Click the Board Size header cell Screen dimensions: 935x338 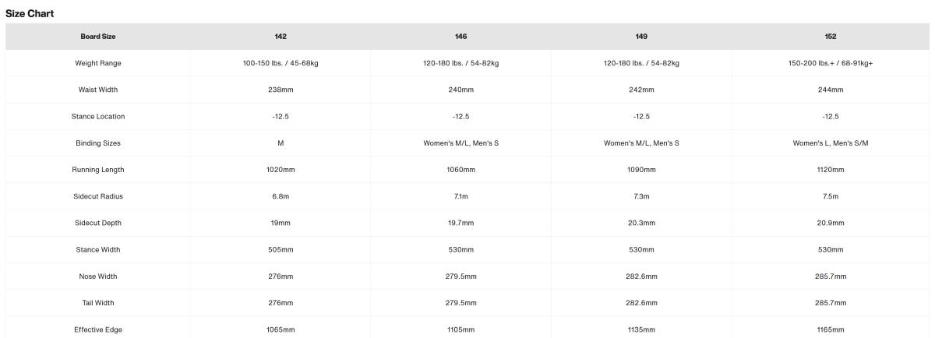pos(98,37)
